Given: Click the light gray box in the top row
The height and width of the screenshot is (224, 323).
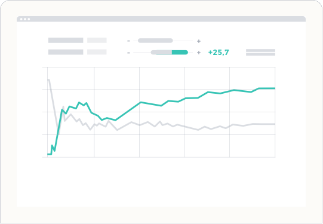Looking at the screenshot, I should point(97,40).
